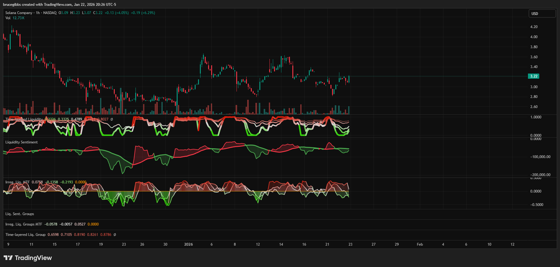The height and width of the screenshot is (267, 560).
Task: Click the −100,000.00 label on Liquidity Sentiment scale
Action: [540, 157]
